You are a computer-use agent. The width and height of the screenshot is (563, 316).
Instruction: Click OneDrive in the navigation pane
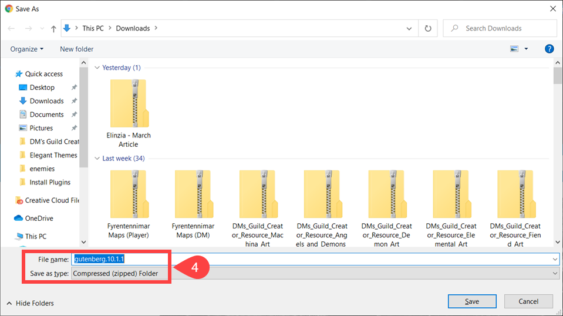tap(39, 218)
